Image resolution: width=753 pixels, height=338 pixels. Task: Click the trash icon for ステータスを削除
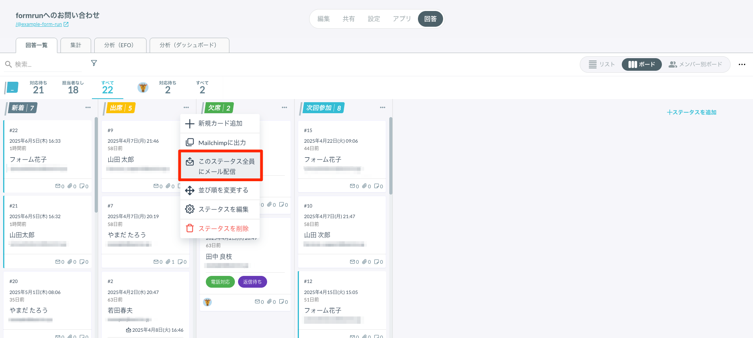point(190,228)
